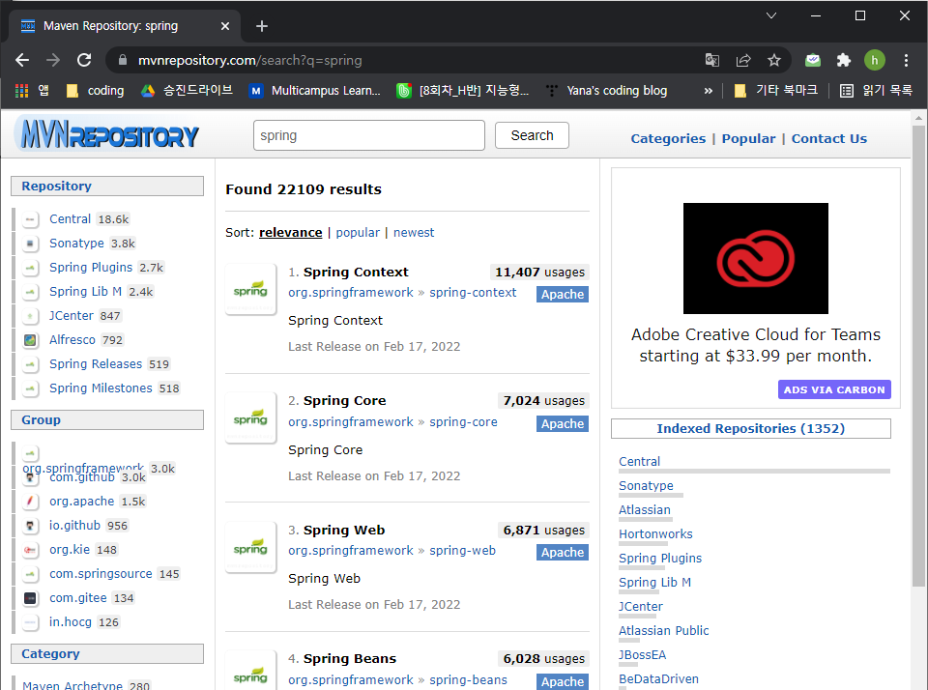Image resolution: width=928 pixels, height=690 pixels.
Task: View 7,024 usages of Spring Core
Action: [543, 401]
